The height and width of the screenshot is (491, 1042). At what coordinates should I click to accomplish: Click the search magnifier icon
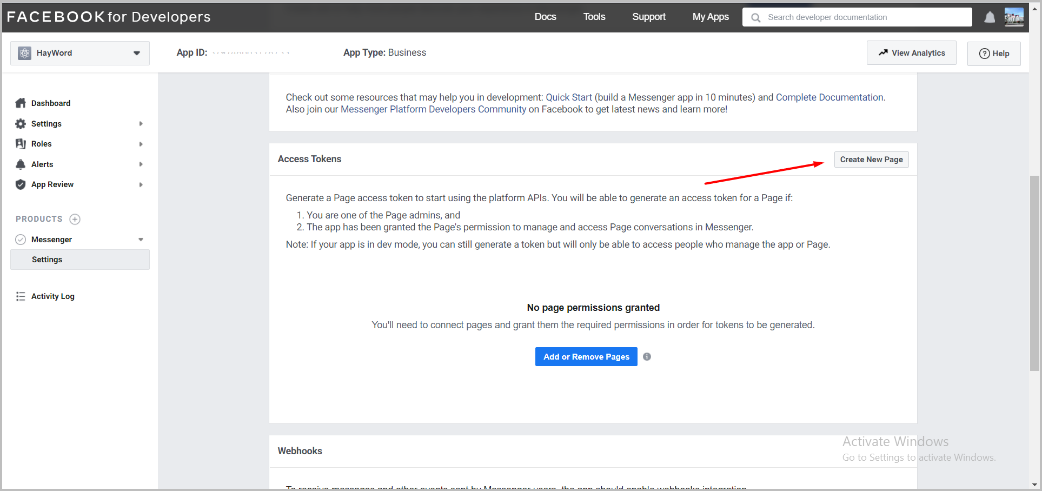click(755, 17)
